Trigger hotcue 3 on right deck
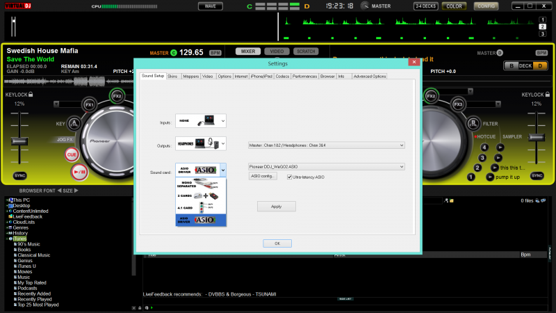Image resolution: width=556 pixels, height=313 pixels. pos(482,158)
